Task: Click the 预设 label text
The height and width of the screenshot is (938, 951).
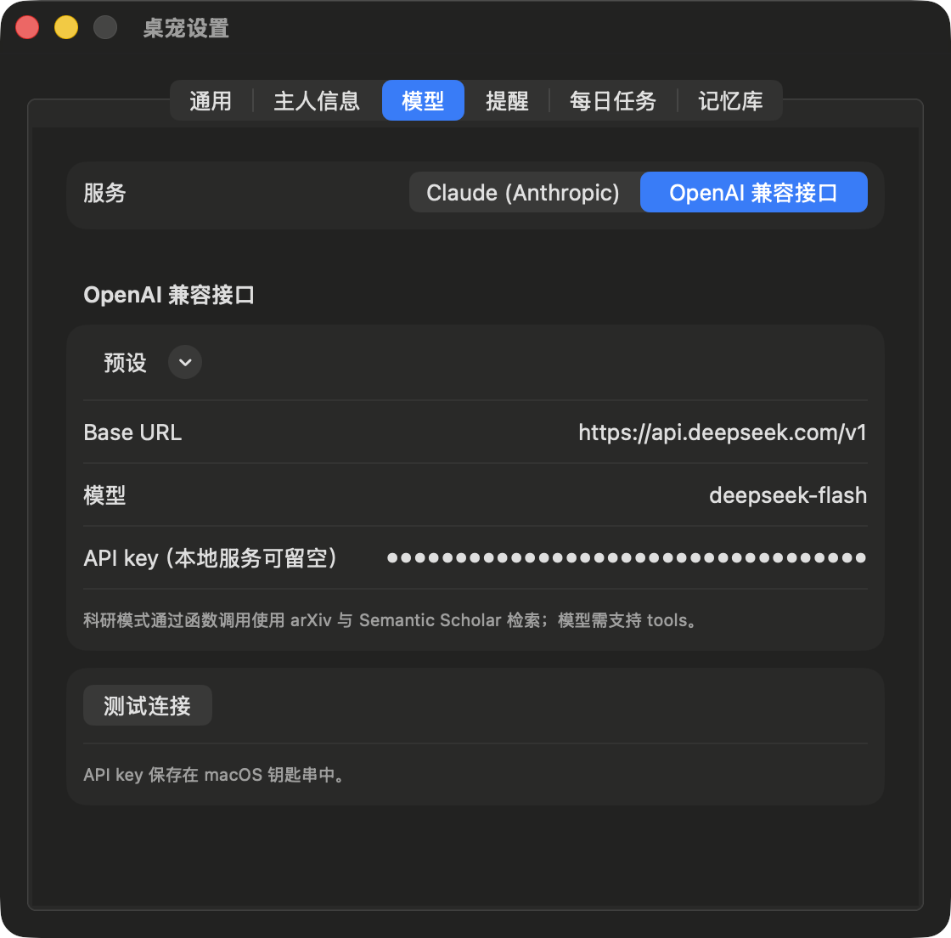Action: (x=125, y=363)
